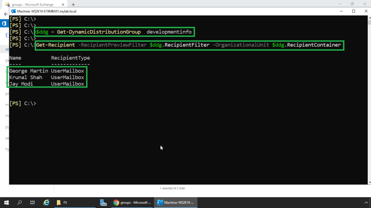Click the Office icon in the browser page
Screen dimensions: 371x208
[x=4, y=23]
